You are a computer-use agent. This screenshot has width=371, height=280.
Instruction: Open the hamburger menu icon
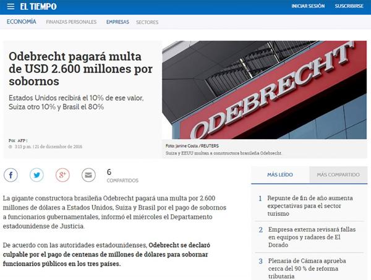[x=11, y=7]
